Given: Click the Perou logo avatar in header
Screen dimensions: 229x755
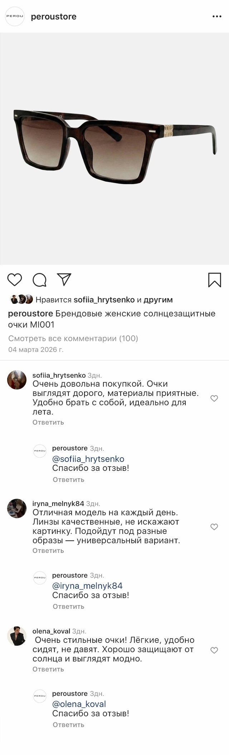Looking at the screenshot, I should [x=15, y=16].
